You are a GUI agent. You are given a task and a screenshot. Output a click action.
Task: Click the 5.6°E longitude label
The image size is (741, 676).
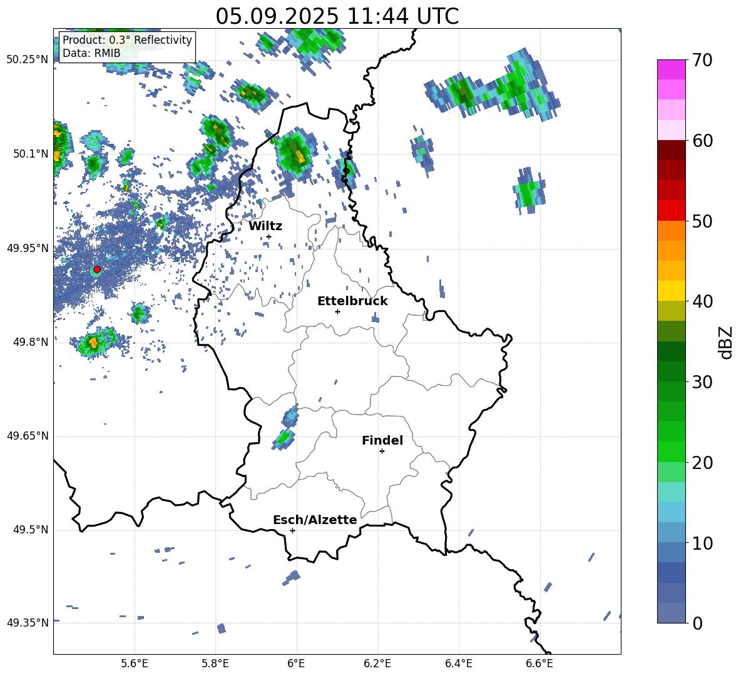135,663
